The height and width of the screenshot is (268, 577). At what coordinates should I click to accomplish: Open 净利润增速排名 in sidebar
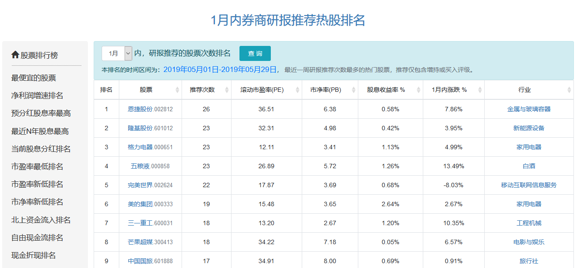tap(37, 96)
